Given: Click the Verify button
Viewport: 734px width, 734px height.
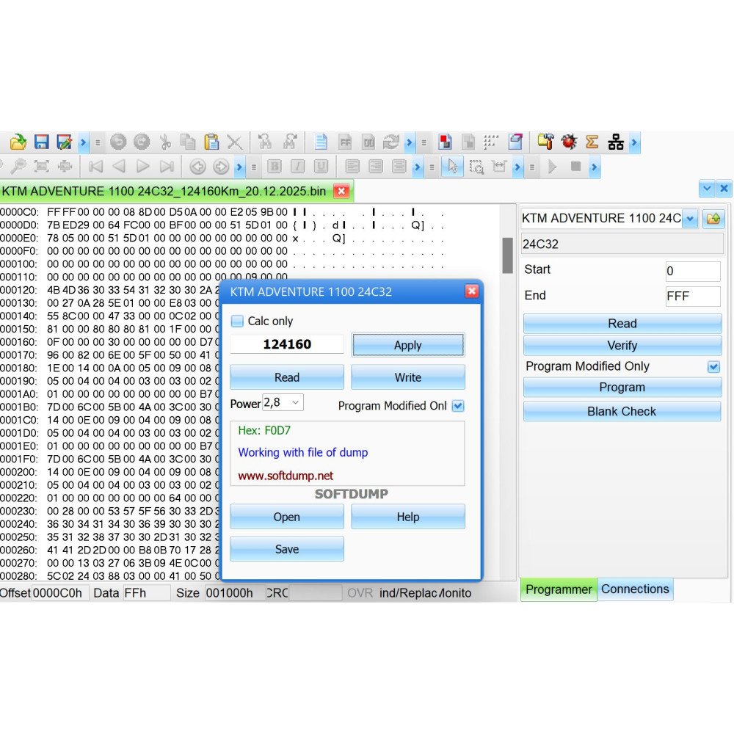Looking at the screenshot, I should coord(622,346).
